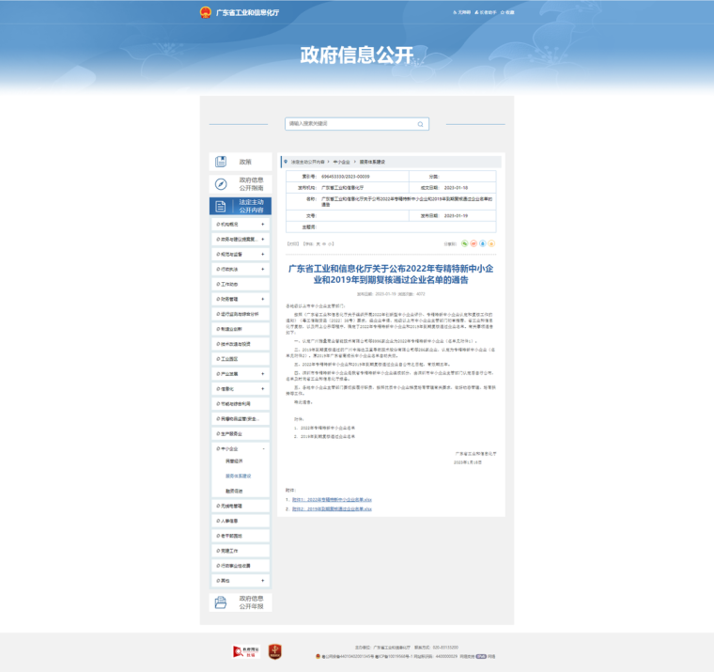Viewport: 714px width, 672px height.
Task: Click the compass icon for 政府信息公开指南
Action: pyautogui.click(x=221, y=184)
